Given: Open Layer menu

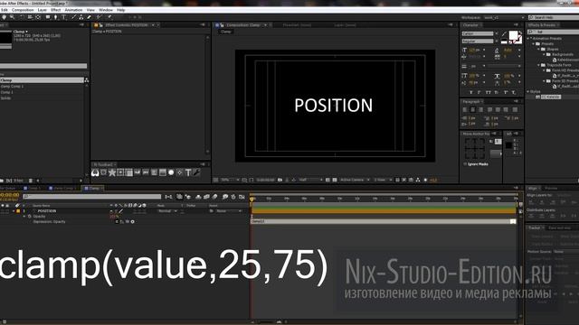Looking at the screenshot, I should (43, 10).
